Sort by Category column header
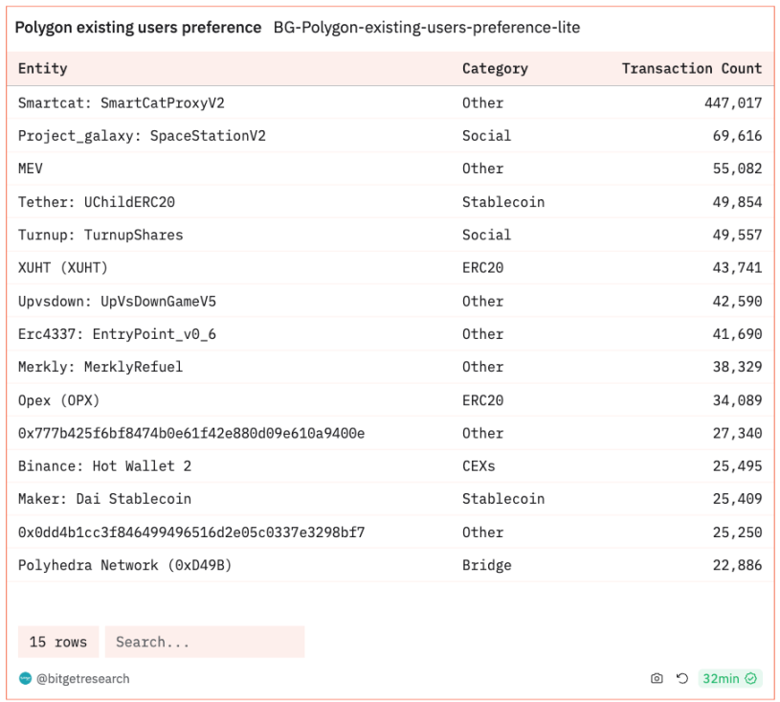 495,69
